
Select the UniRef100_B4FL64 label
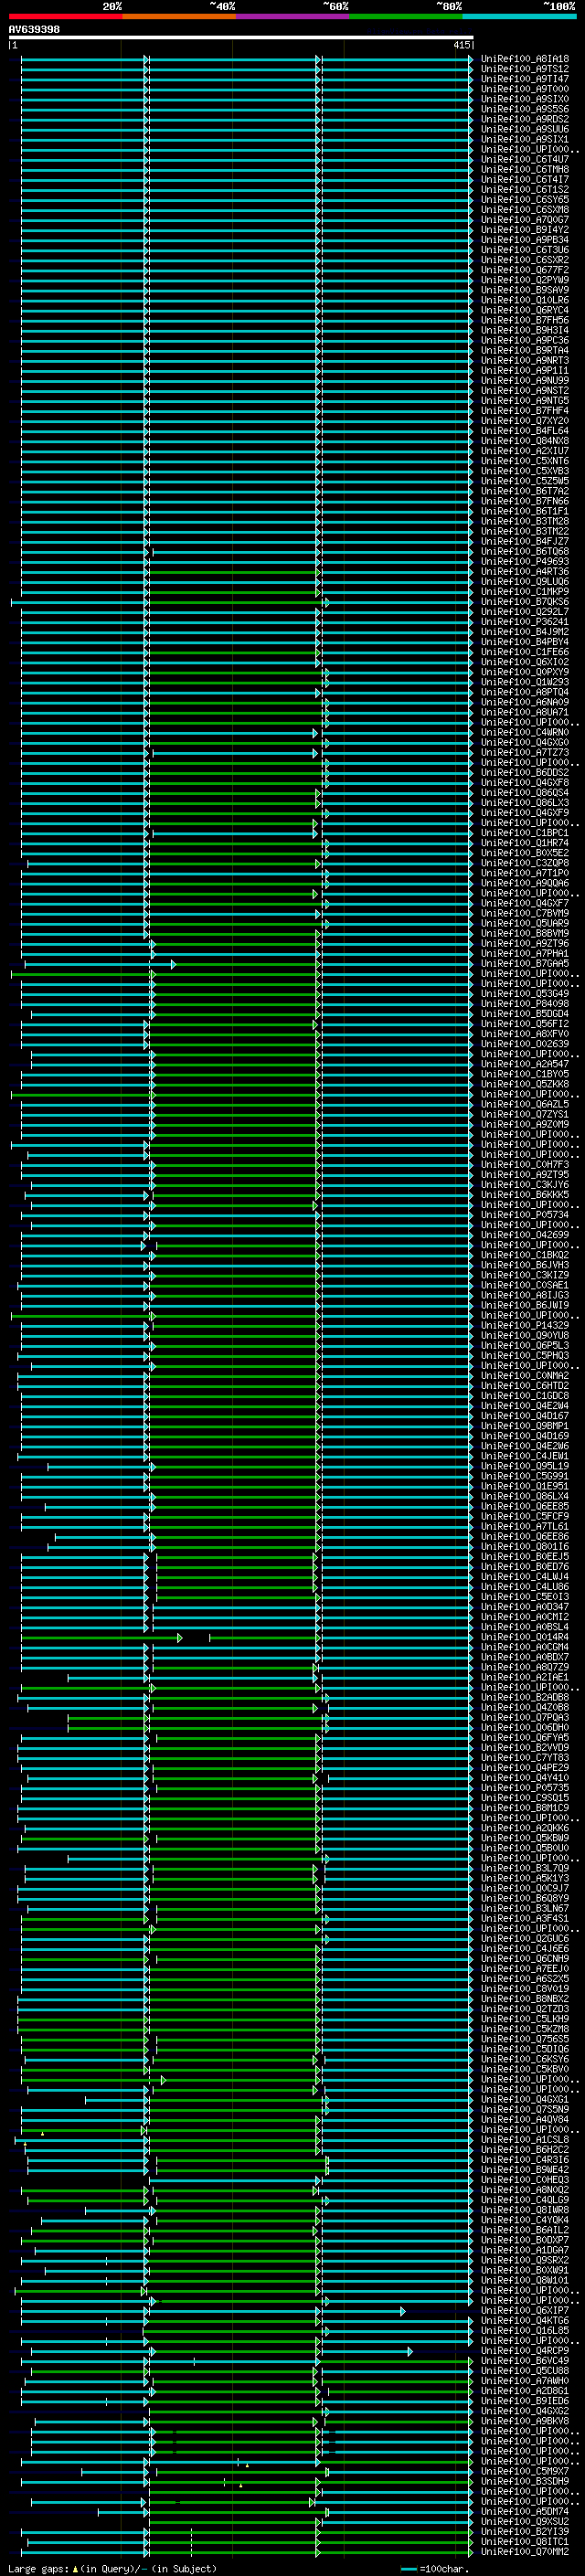click(525, 430)
